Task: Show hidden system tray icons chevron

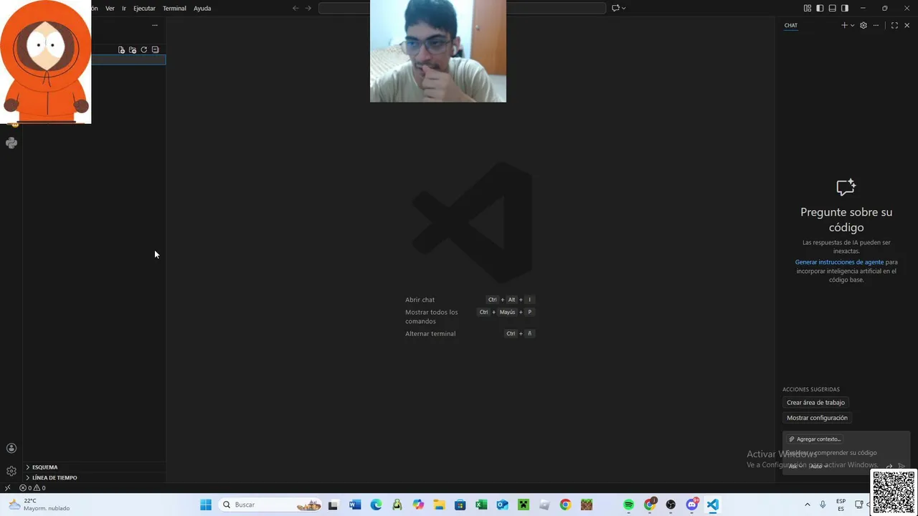Action: 807,505
